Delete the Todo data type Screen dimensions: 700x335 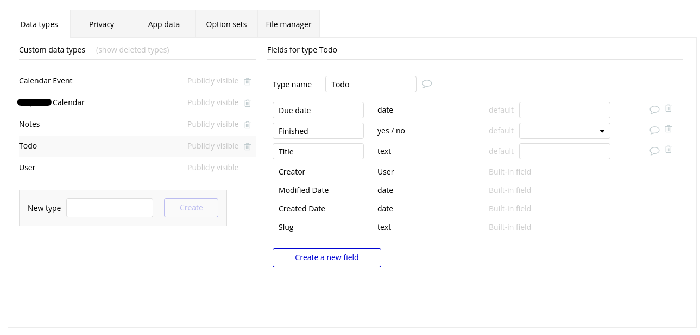[x=248, y=146]
